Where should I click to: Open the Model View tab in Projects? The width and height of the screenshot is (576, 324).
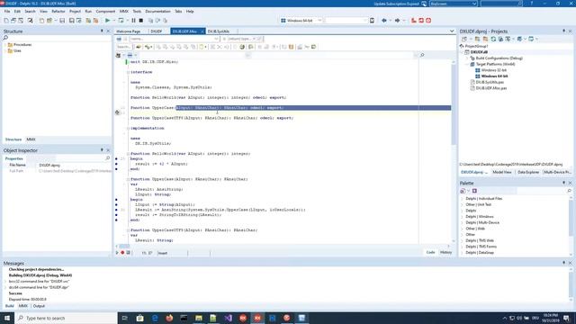pos(502,172)
